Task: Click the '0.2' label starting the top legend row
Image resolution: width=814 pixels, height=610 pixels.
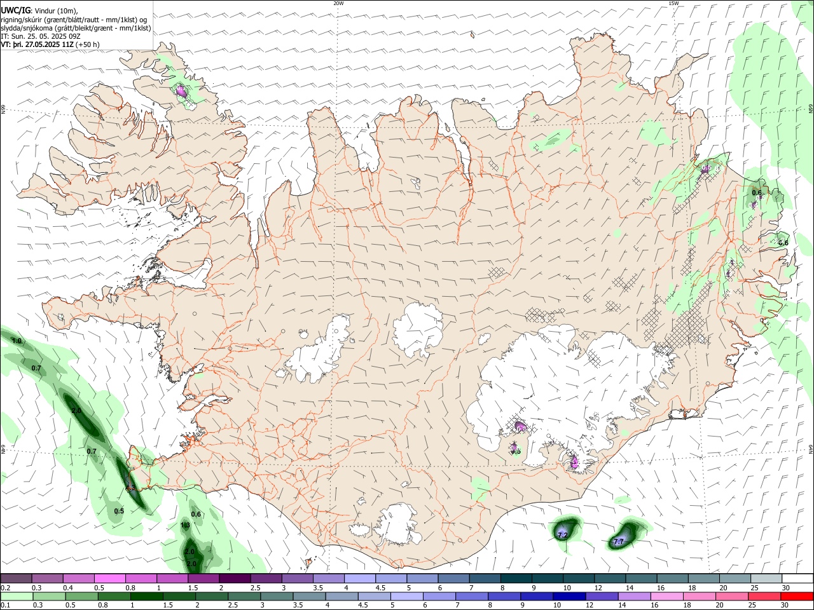Action: [6, 588]
